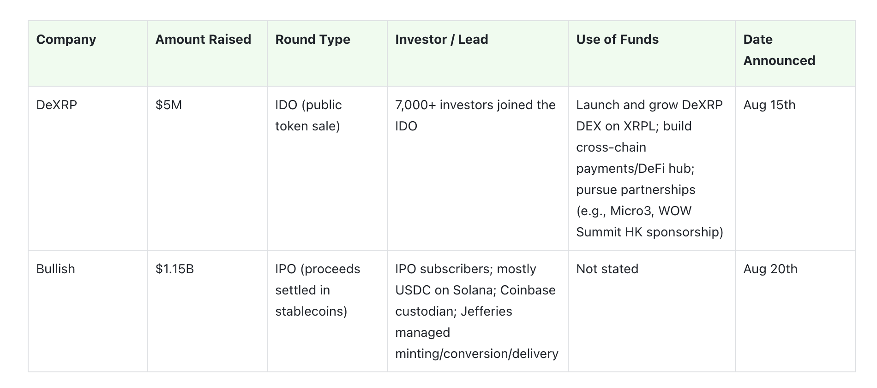Click the IDO public token sale cell
877x388 pixels.
pyautogui.click(x=308, y=115)
